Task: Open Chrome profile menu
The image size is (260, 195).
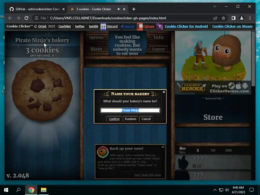Action: [242, 18]
